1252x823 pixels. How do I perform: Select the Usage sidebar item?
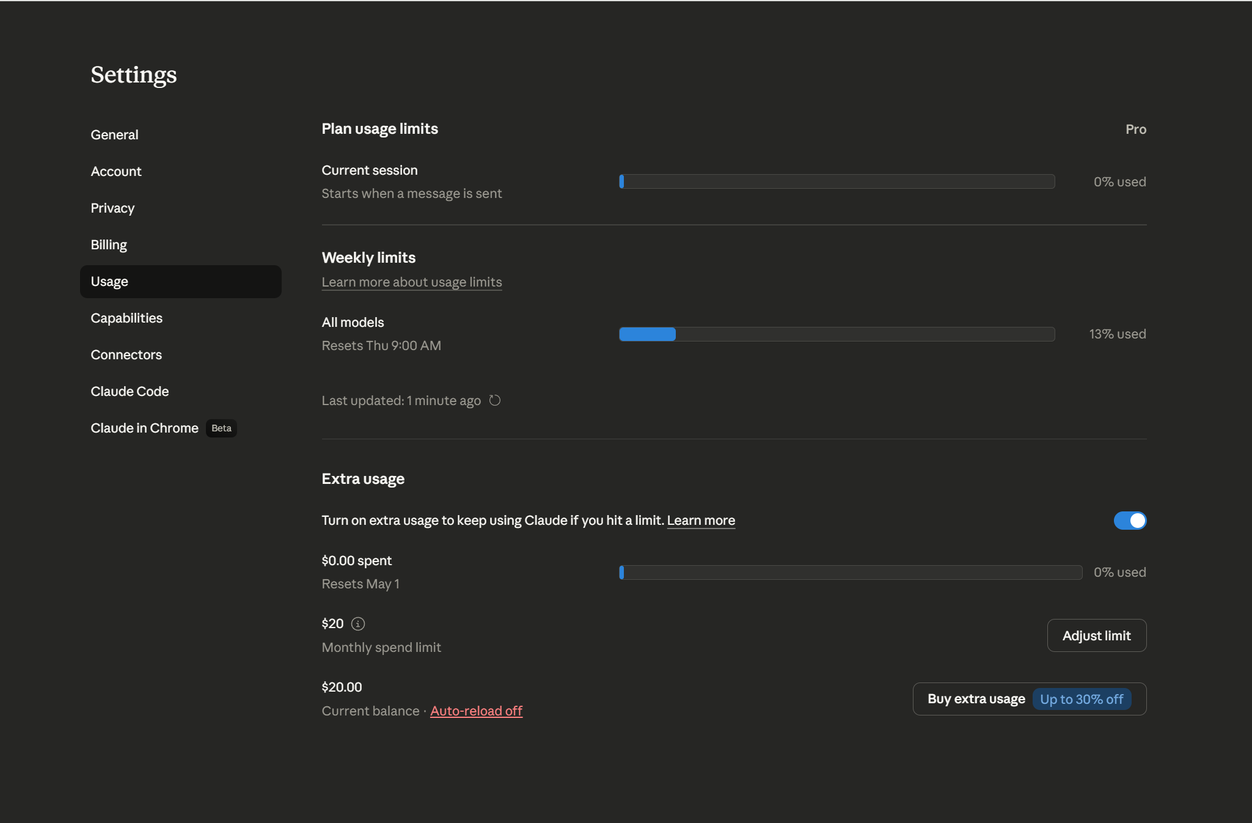(x=180, y=281)
